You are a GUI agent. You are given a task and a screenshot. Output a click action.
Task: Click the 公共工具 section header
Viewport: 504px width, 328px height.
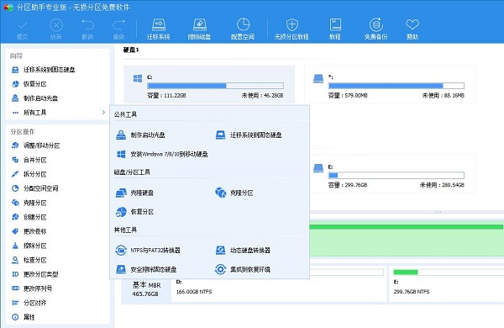126,114
